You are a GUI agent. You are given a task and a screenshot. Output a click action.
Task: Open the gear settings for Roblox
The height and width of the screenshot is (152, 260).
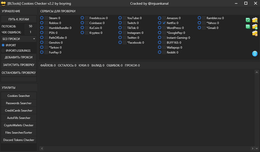pyautogui.click(x=42, y=23)
